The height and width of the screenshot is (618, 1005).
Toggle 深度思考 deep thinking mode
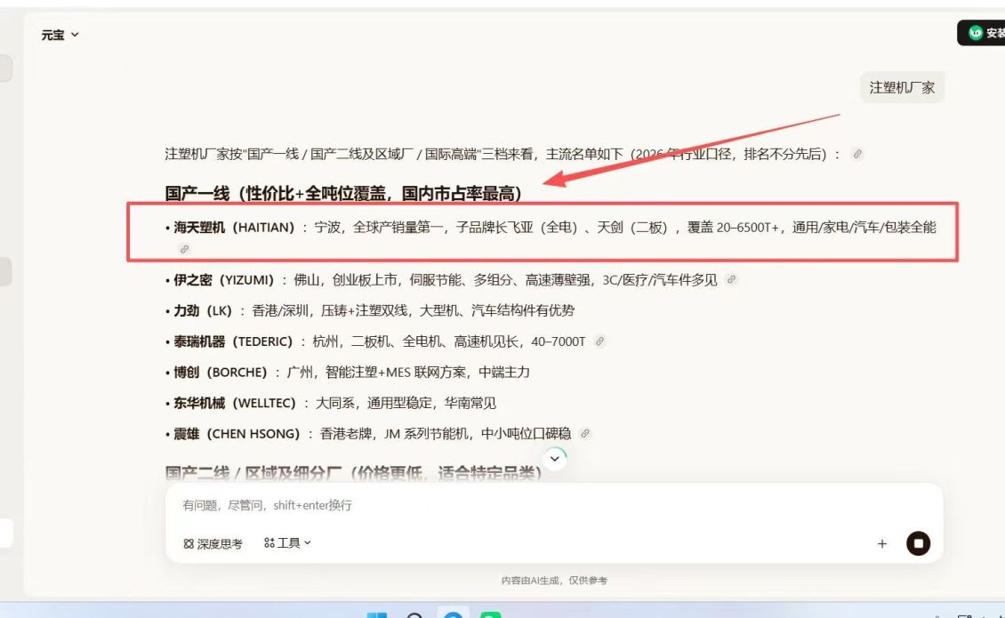[213, 543]
